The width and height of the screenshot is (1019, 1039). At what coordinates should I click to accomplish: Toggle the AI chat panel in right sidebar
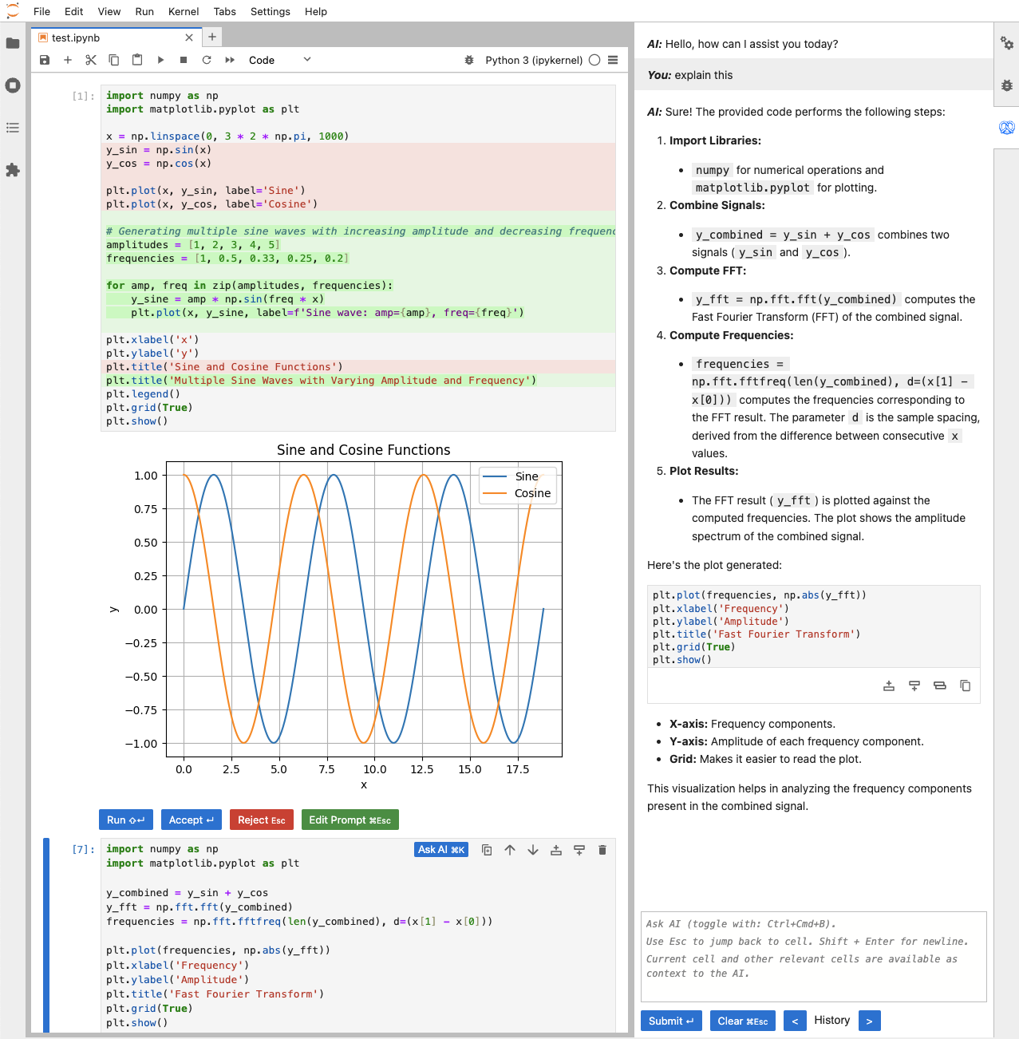1006,128
